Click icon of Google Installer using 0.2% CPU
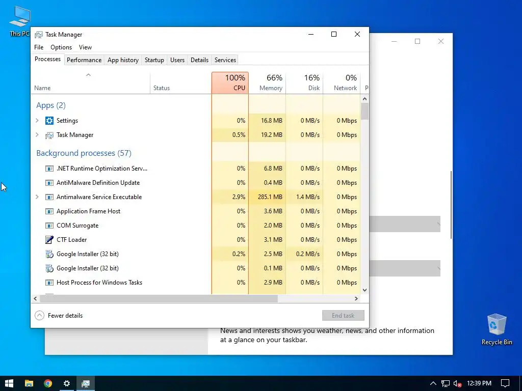This screenshot has height=391, width=522. point(49,254)
